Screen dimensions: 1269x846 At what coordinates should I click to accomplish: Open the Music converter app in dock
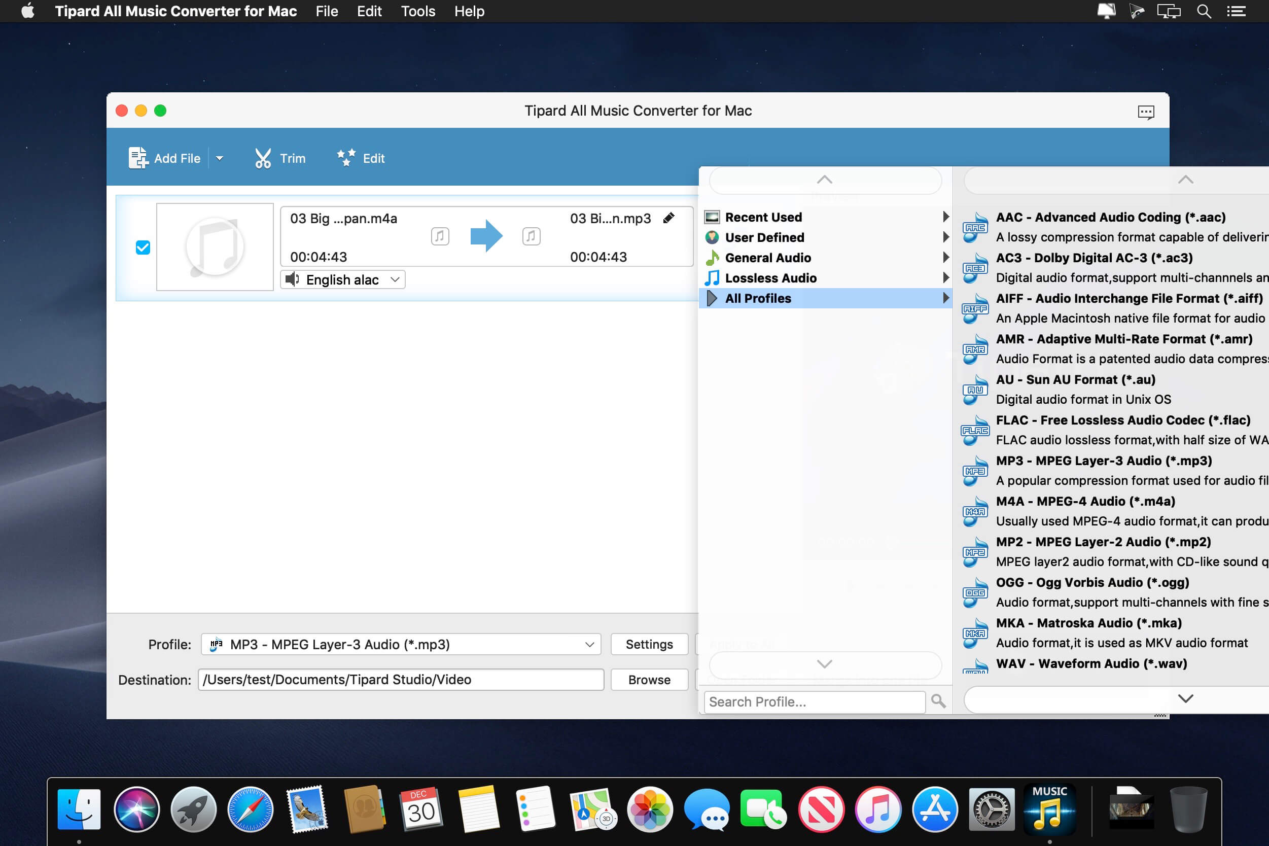click(1049, 808)
